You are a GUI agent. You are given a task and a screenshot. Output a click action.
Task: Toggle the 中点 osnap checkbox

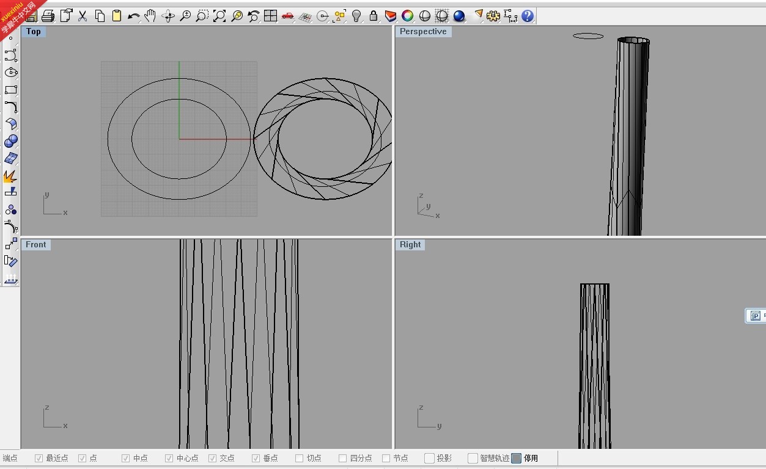click(x=126, y=458)
